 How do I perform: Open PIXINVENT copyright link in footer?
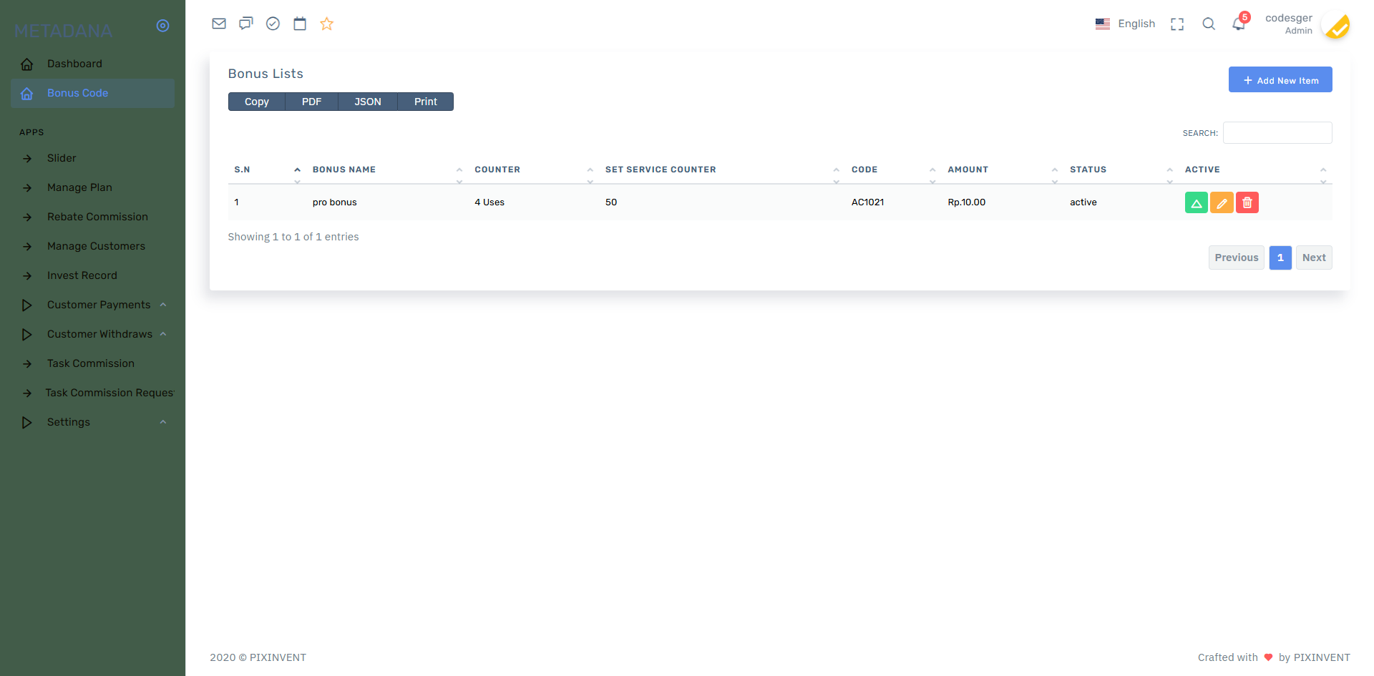278,657
